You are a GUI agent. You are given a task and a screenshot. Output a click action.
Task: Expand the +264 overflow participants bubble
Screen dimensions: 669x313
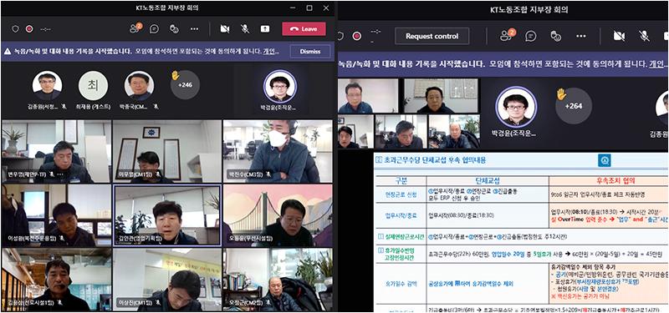(x=574, y=106)
